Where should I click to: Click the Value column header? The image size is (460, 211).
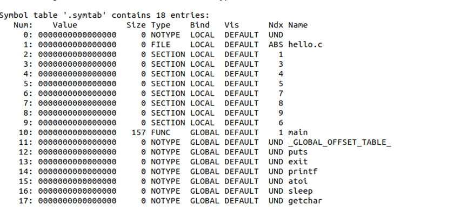65,25
